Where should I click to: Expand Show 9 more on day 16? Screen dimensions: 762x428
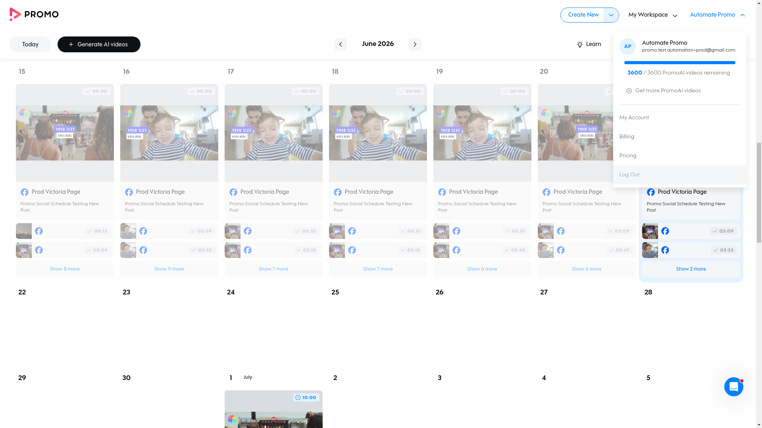click(169, 269)
